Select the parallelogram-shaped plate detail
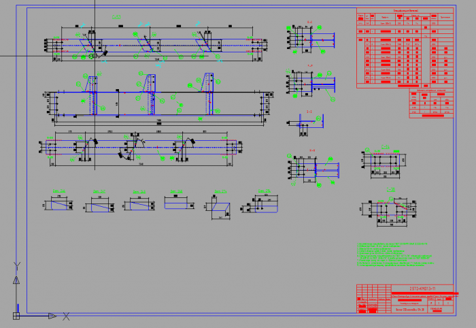476x328 pixels. (220, 207)
